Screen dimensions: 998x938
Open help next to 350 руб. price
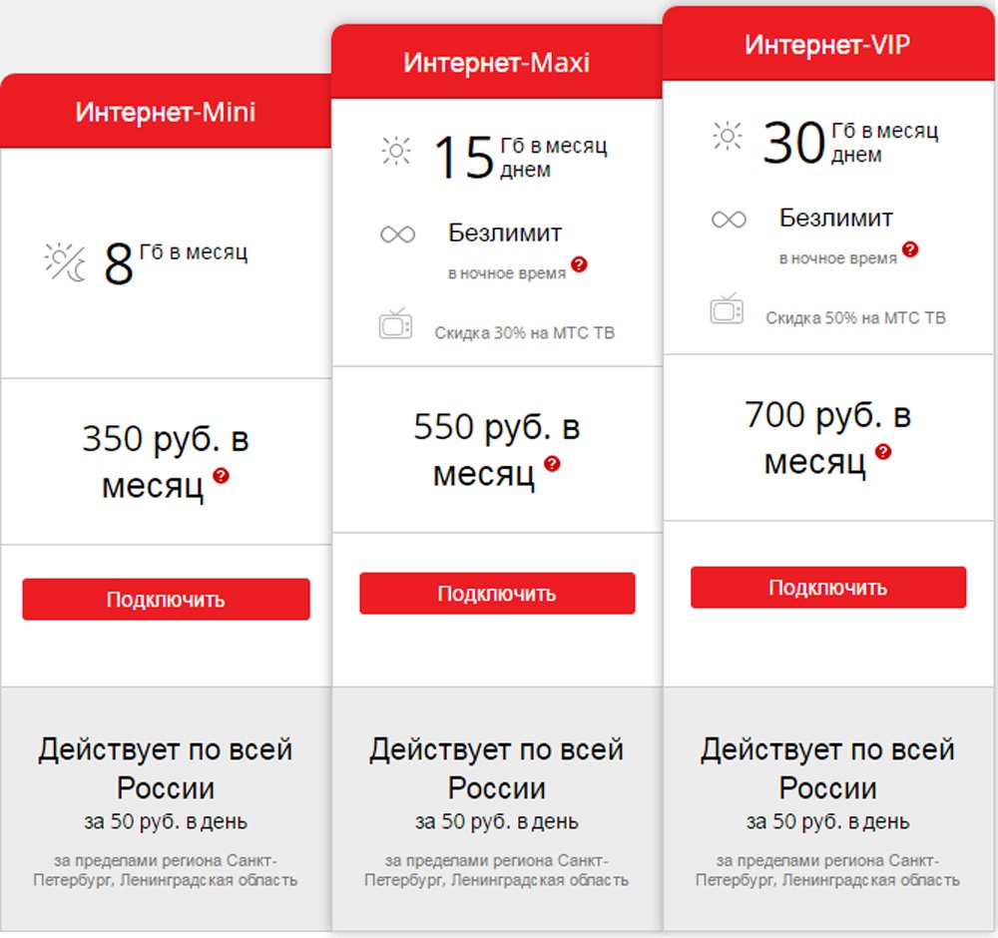click(x=221, y=476)
